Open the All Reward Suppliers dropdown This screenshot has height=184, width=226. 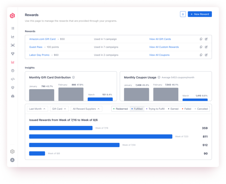[x=86, y=109]
